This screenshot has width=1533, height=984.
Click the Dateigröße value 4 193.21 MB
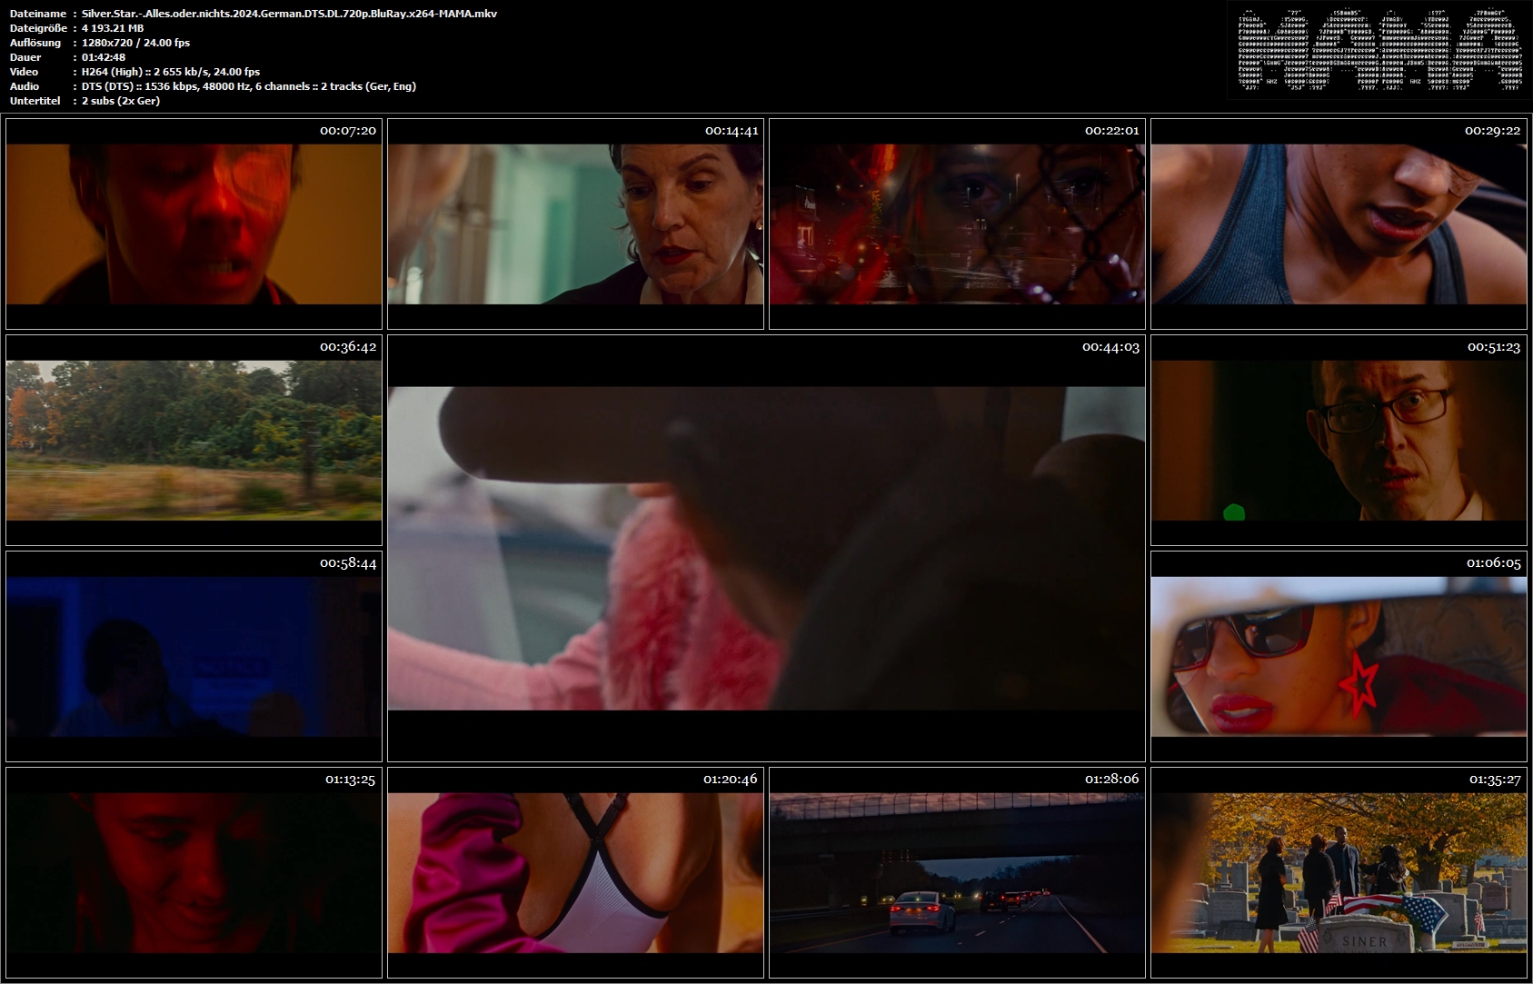point(113,28)
